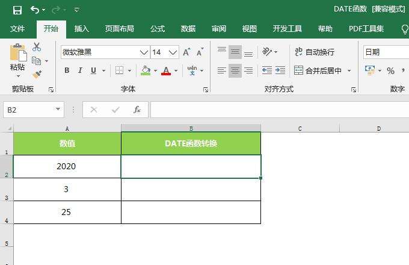The height and width of the screenshot is (265, 409).
Task: Open the PDF工具集 tab
Action: click(366, 28)
